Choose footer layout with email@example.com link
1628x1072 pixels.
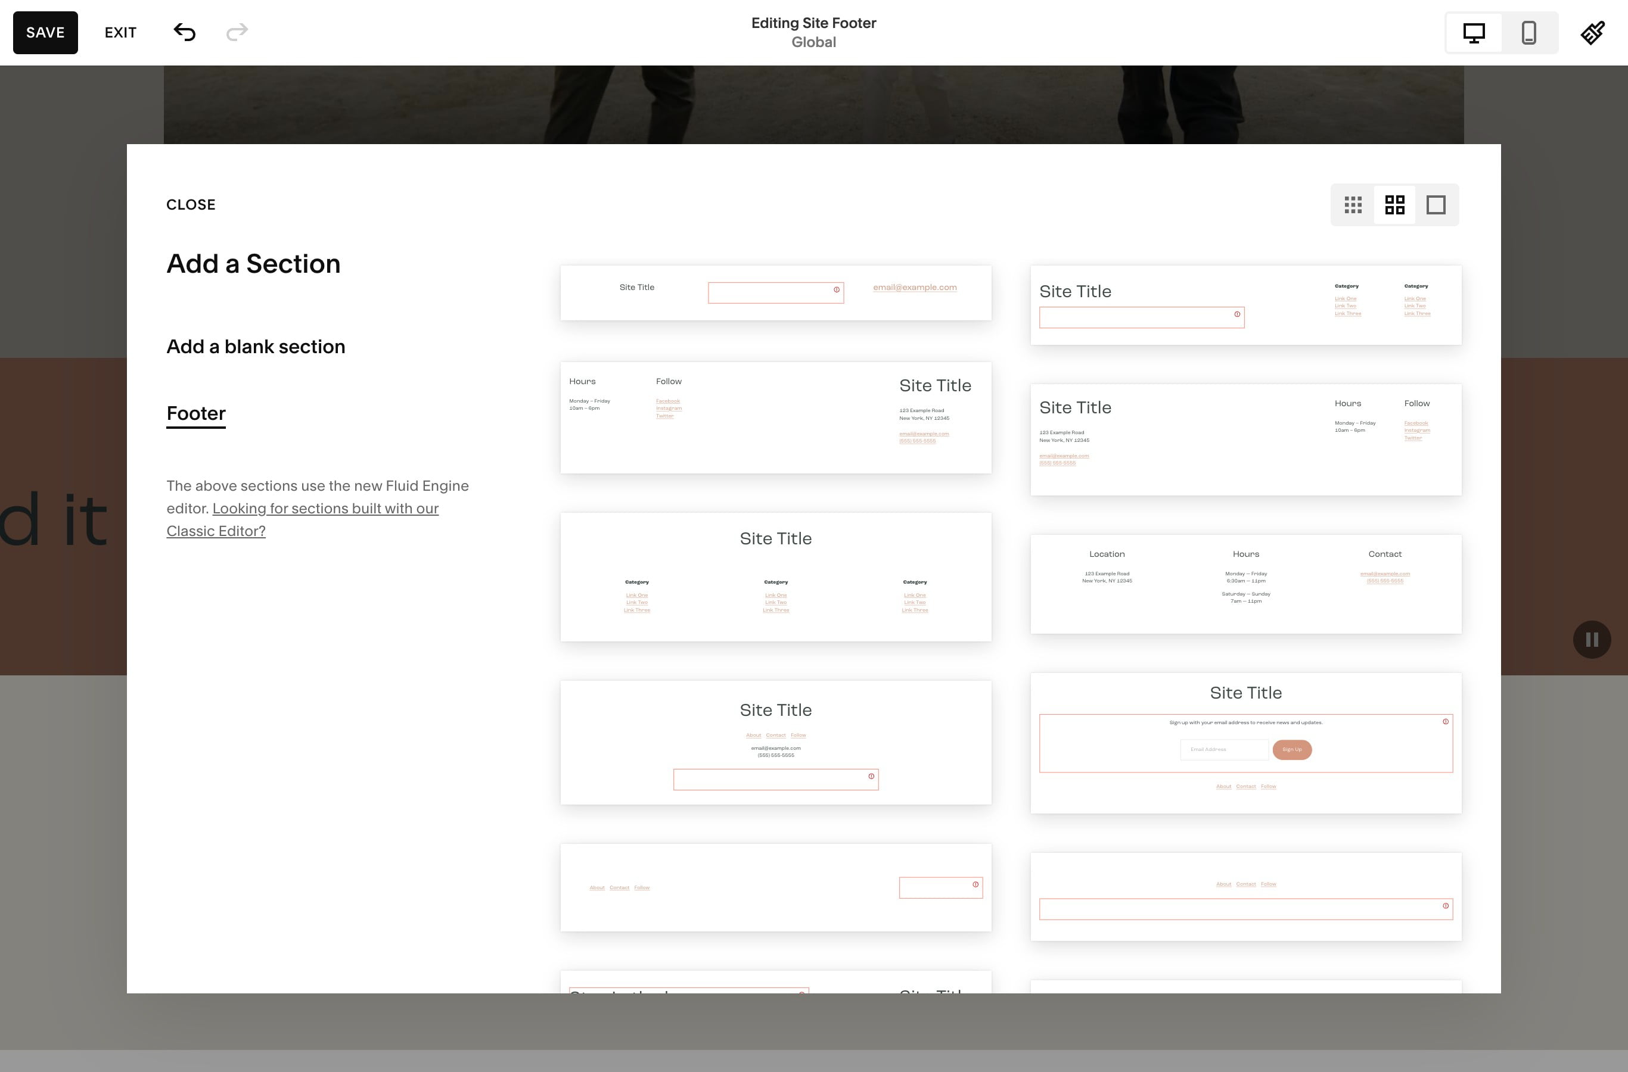pyautogui.click(x=776, y=292)
